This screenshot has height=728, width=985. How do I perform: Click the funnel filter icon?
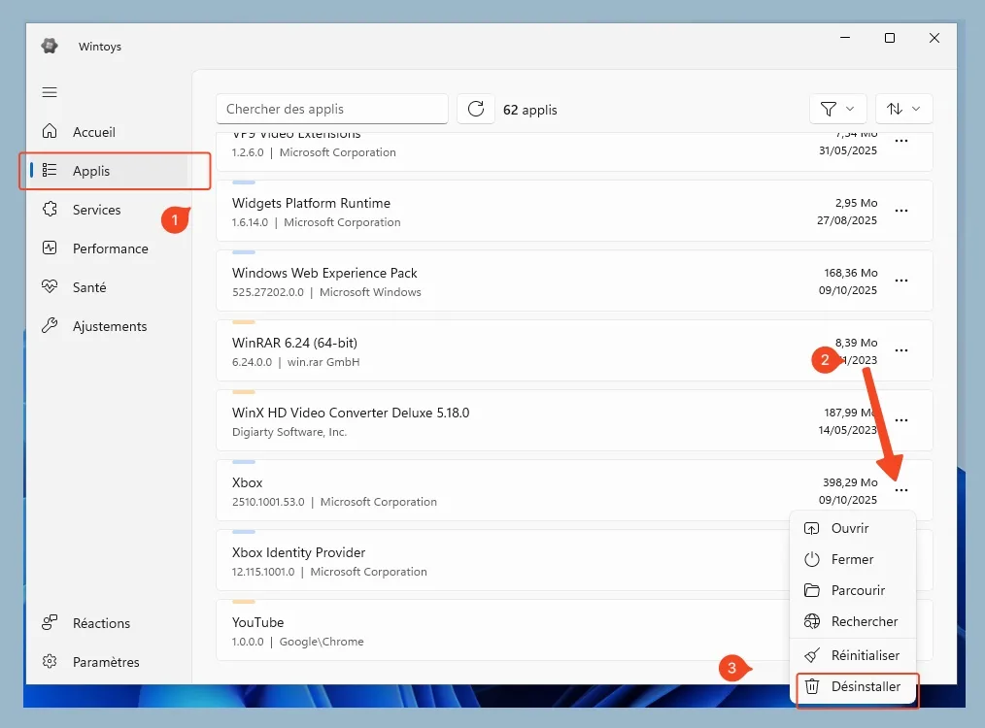coord(830,108)
